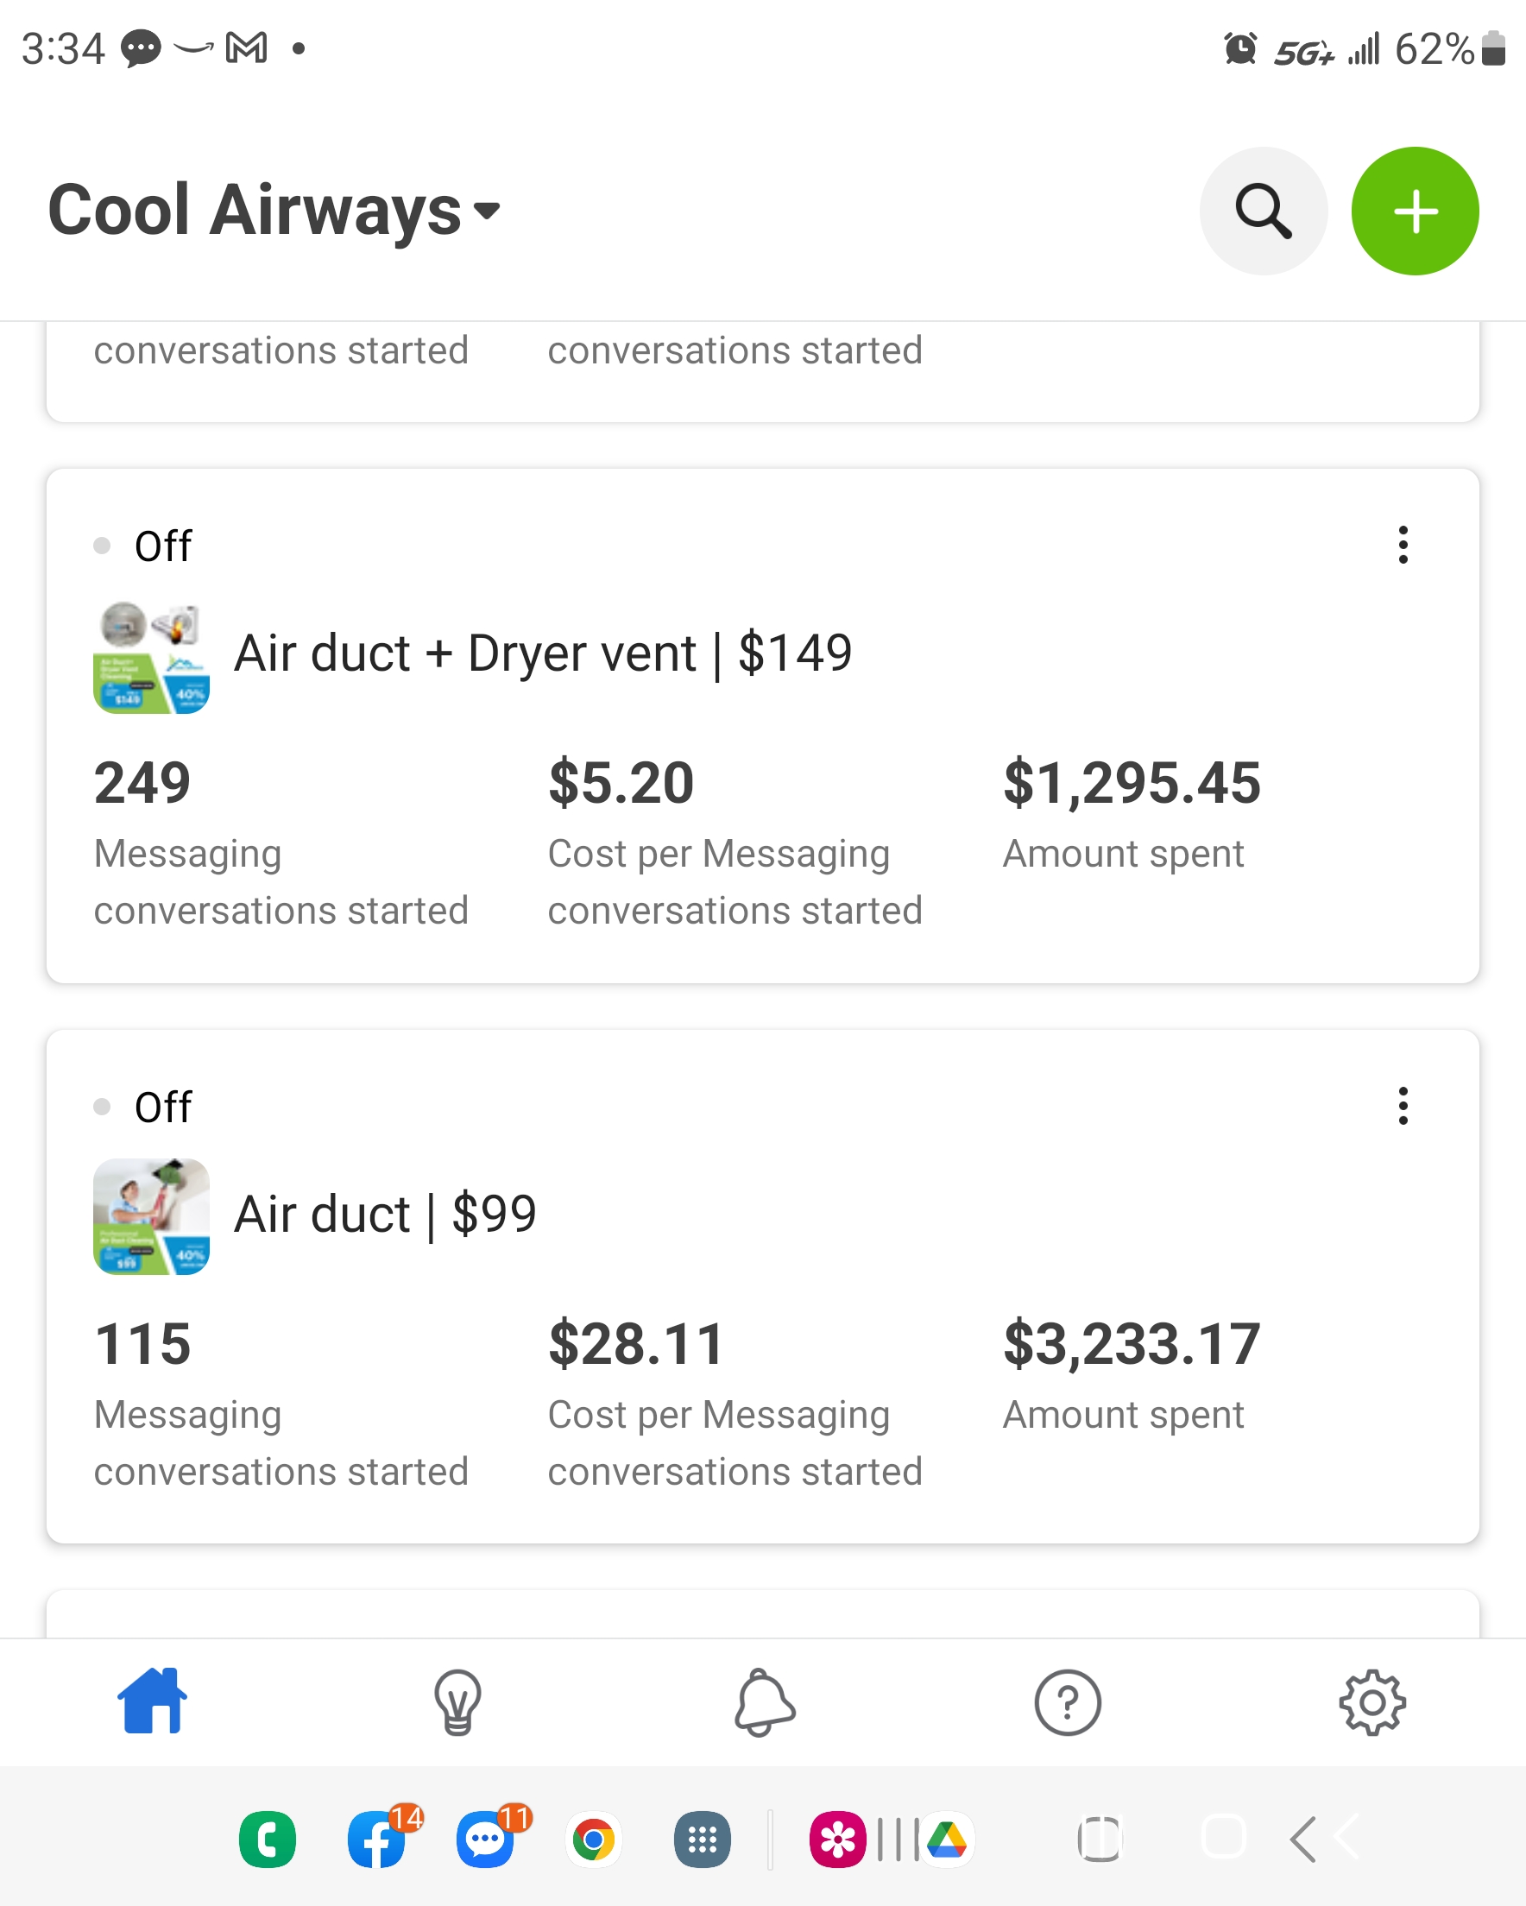Open the help question mark icon

pos(1067,1701)
